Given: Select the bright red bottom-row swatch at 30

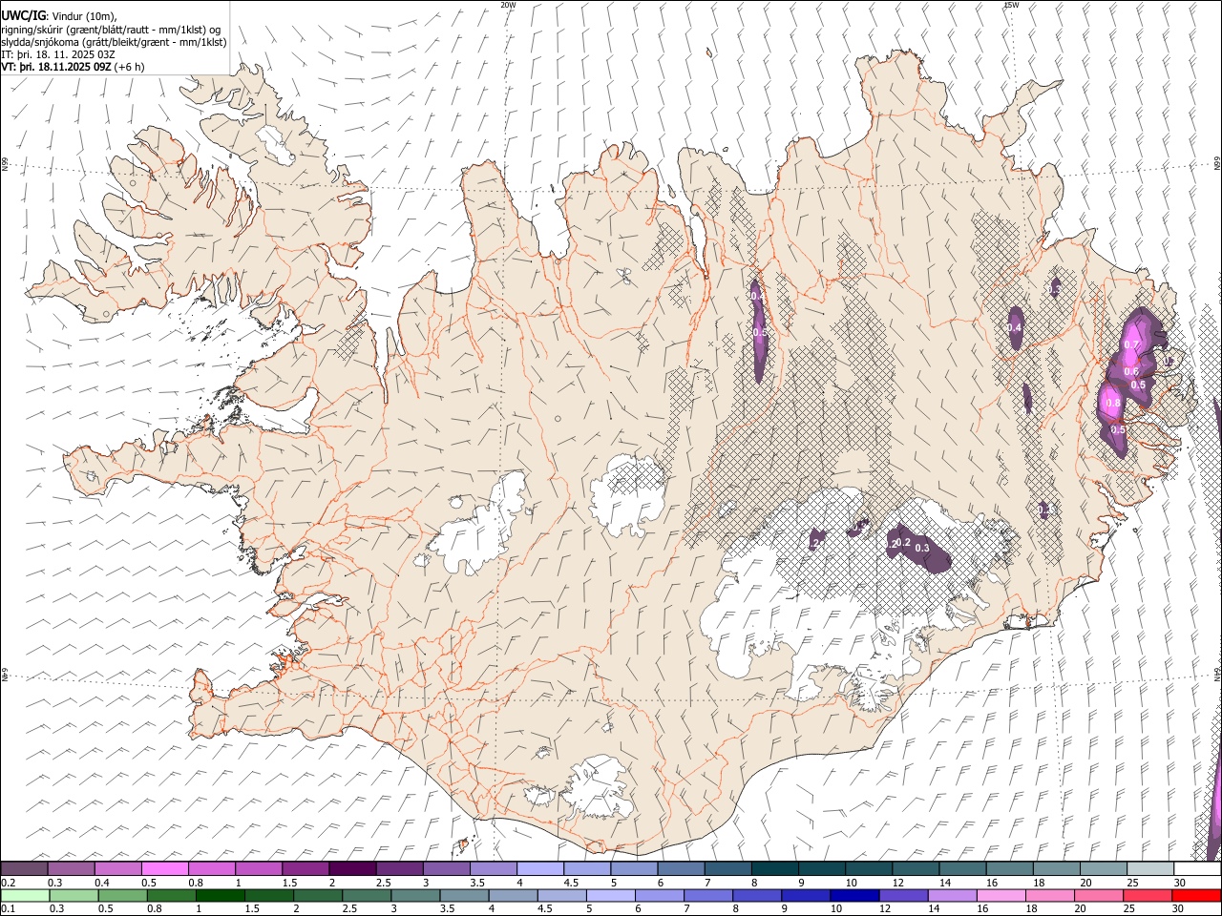Looking at the screenshot, I should pos(1196,895).
